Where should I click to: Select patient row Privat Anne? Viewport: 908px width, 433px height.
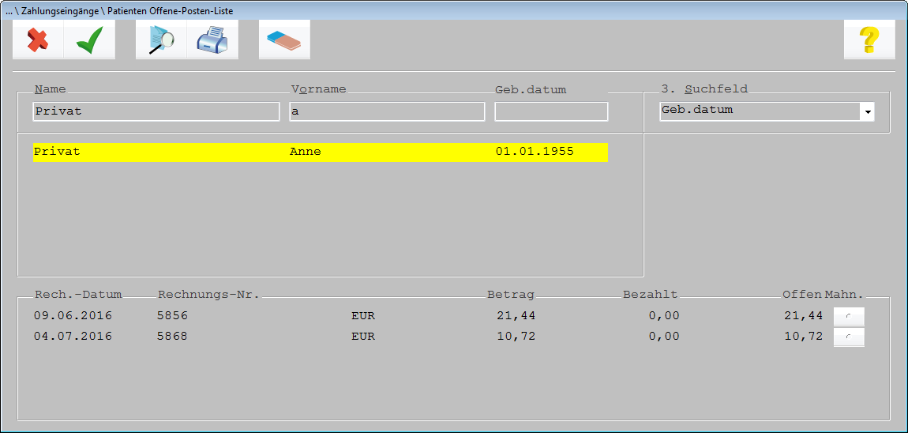[x=321, y=152]
